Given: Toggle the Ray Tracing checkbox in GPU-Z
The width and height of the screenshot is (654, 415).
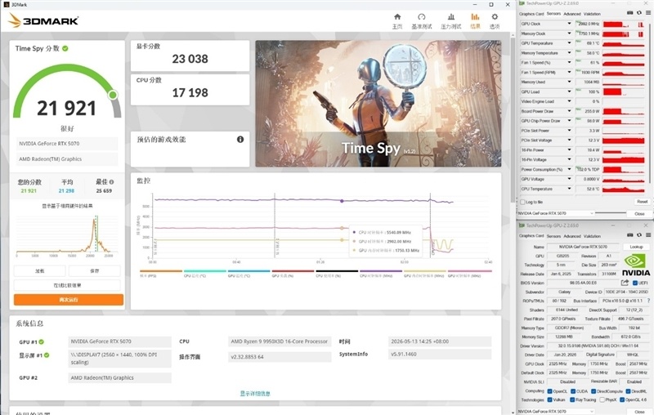Looking at the screenshot, I should point(573,400).
